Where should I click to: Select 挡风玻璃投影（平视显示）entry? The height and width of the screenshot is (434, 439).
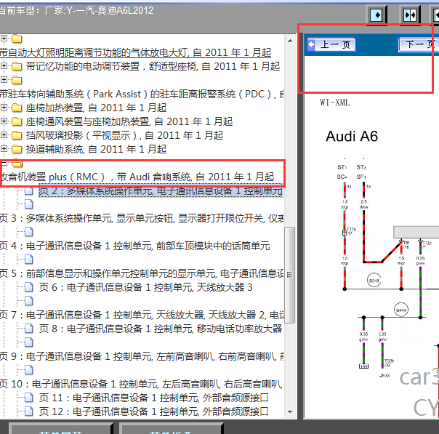[124, 135]
